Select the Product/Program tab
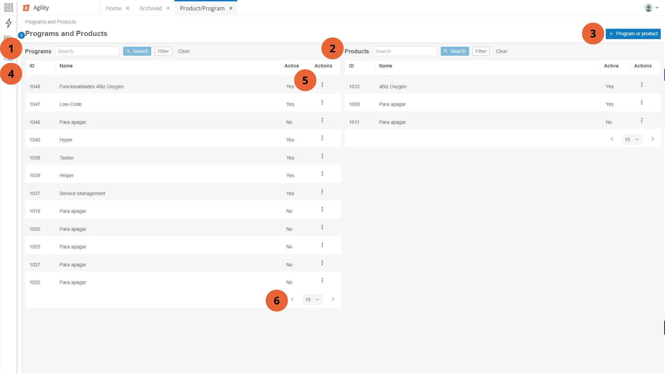 [x=202, y=8]
